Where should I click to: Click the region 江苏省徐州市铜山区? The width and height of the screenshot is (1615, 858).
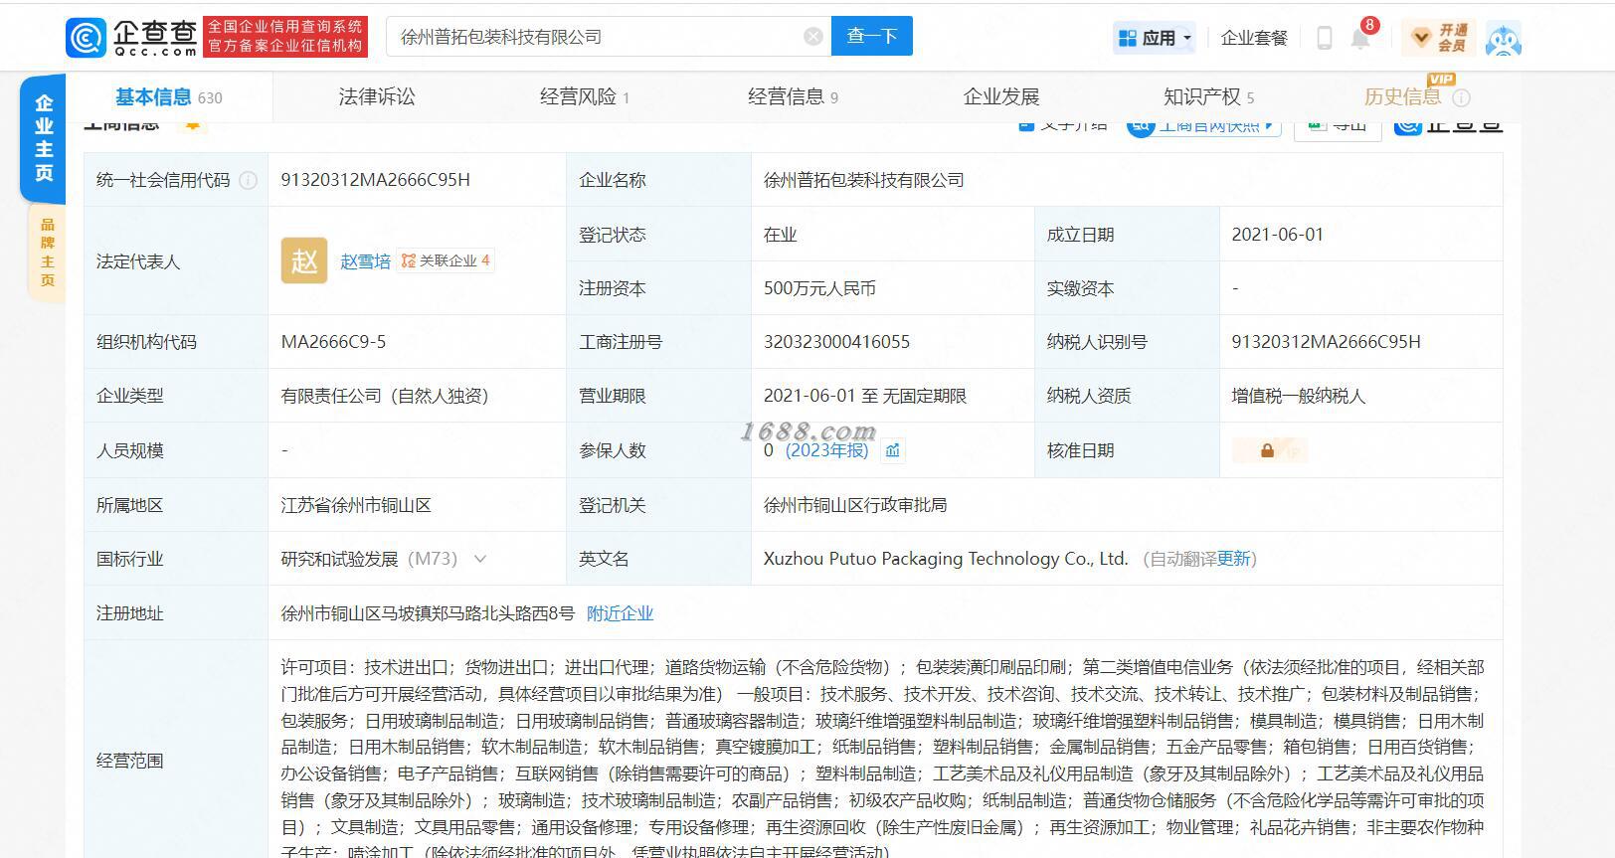356,505
